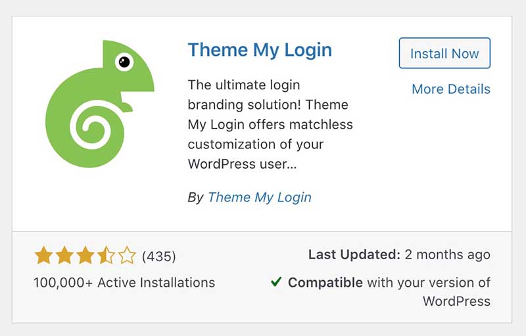Screen dimensions: 526x336
Task: Click the chameleon's eye in logo
Action: pos(124,62)
